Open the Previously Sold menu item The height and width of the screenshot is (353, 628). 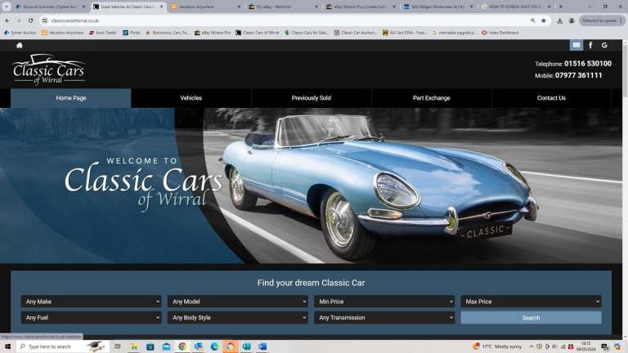[311, 98]
